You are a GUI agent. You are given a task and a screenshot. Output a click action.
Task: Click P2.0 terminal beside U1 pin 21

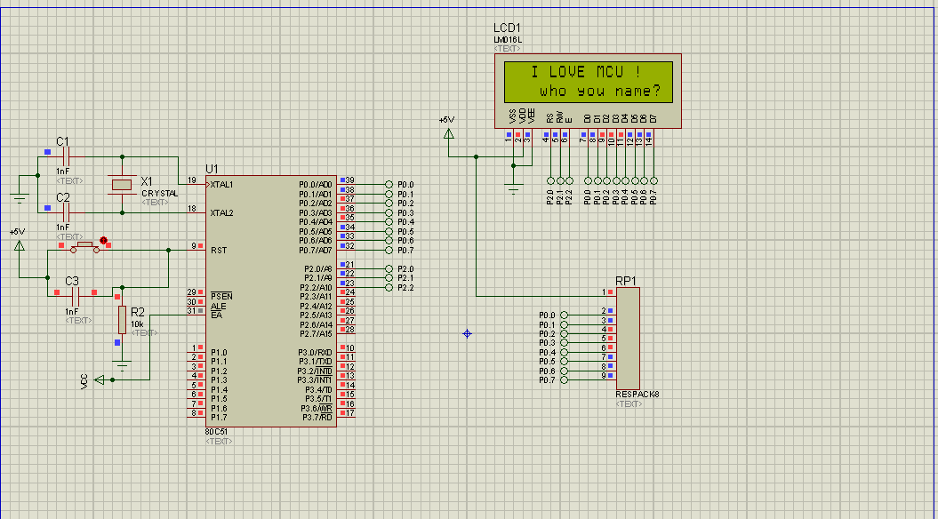click(389, 268)
